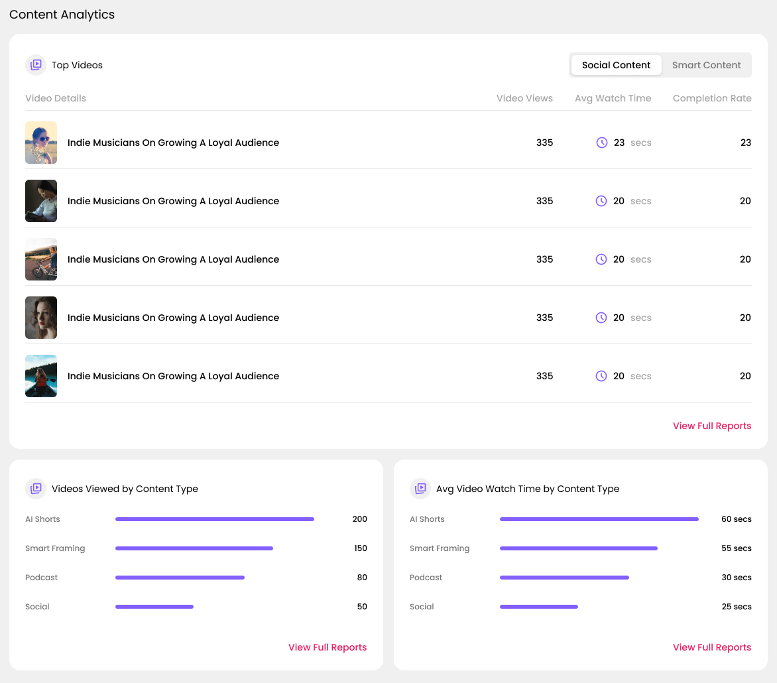
Task: Click the 50 value for Social
Action: 362,607
